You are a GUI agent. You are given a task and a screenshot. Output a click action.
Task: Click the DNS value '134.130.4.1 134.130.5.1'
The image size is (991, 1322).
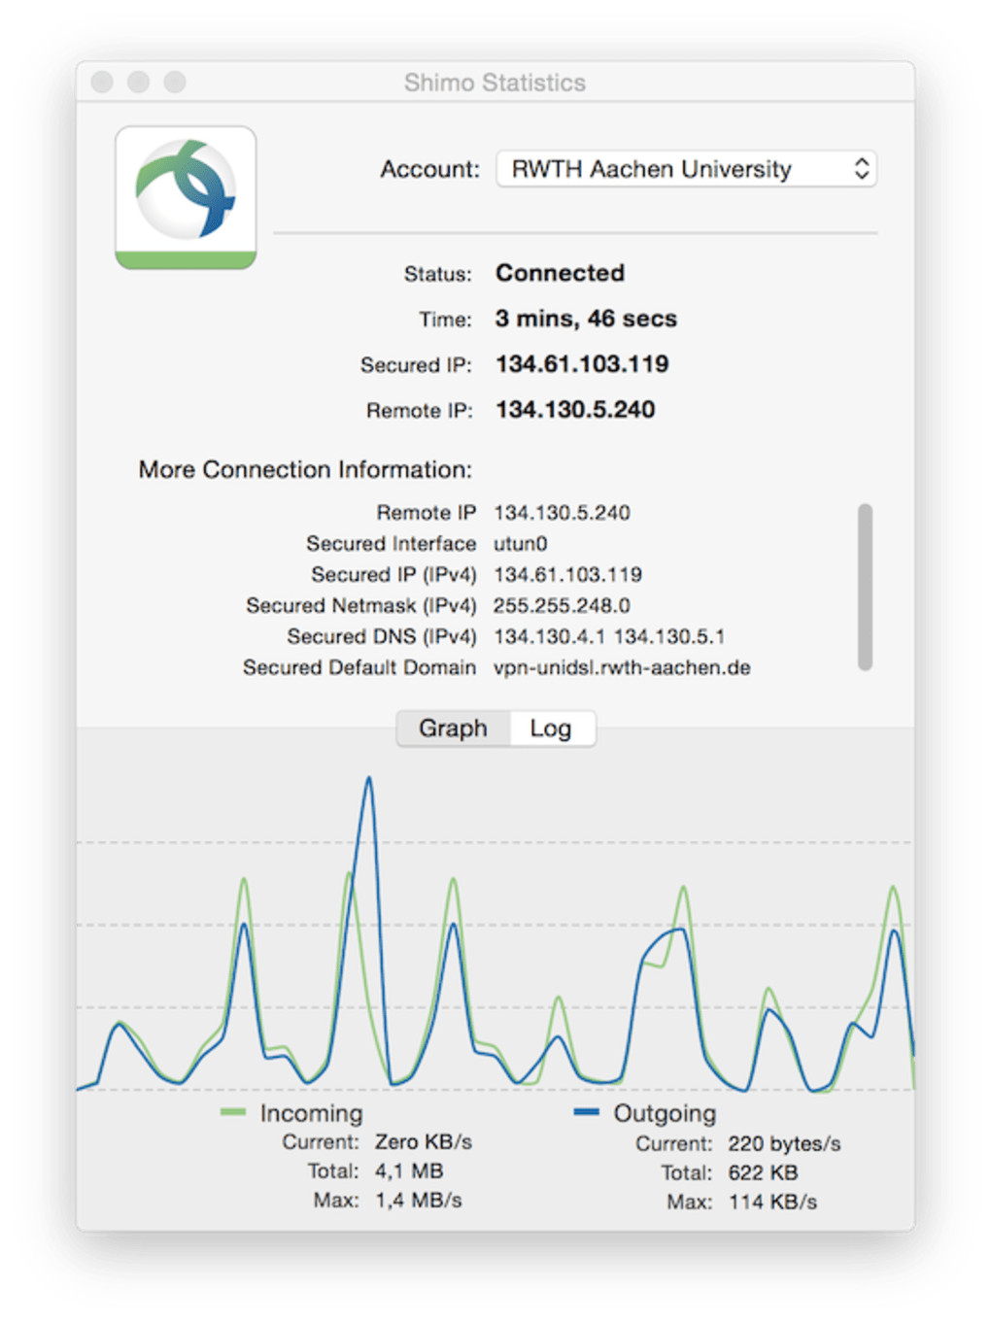tap(609, 637)
